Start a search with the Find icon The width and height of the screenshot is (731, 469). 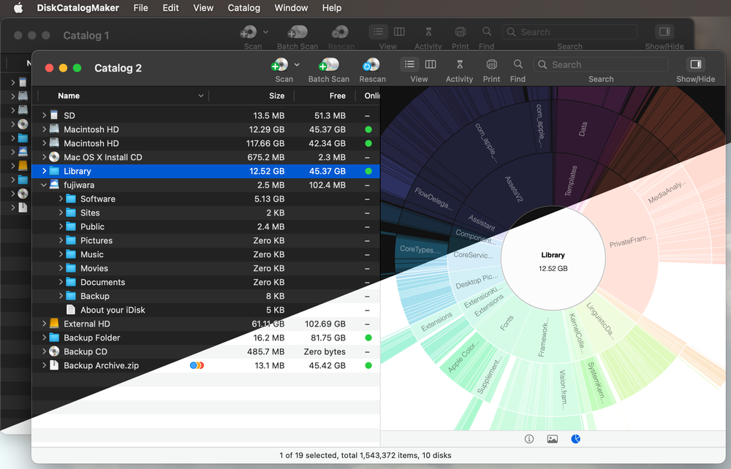[x=518, y=64]
